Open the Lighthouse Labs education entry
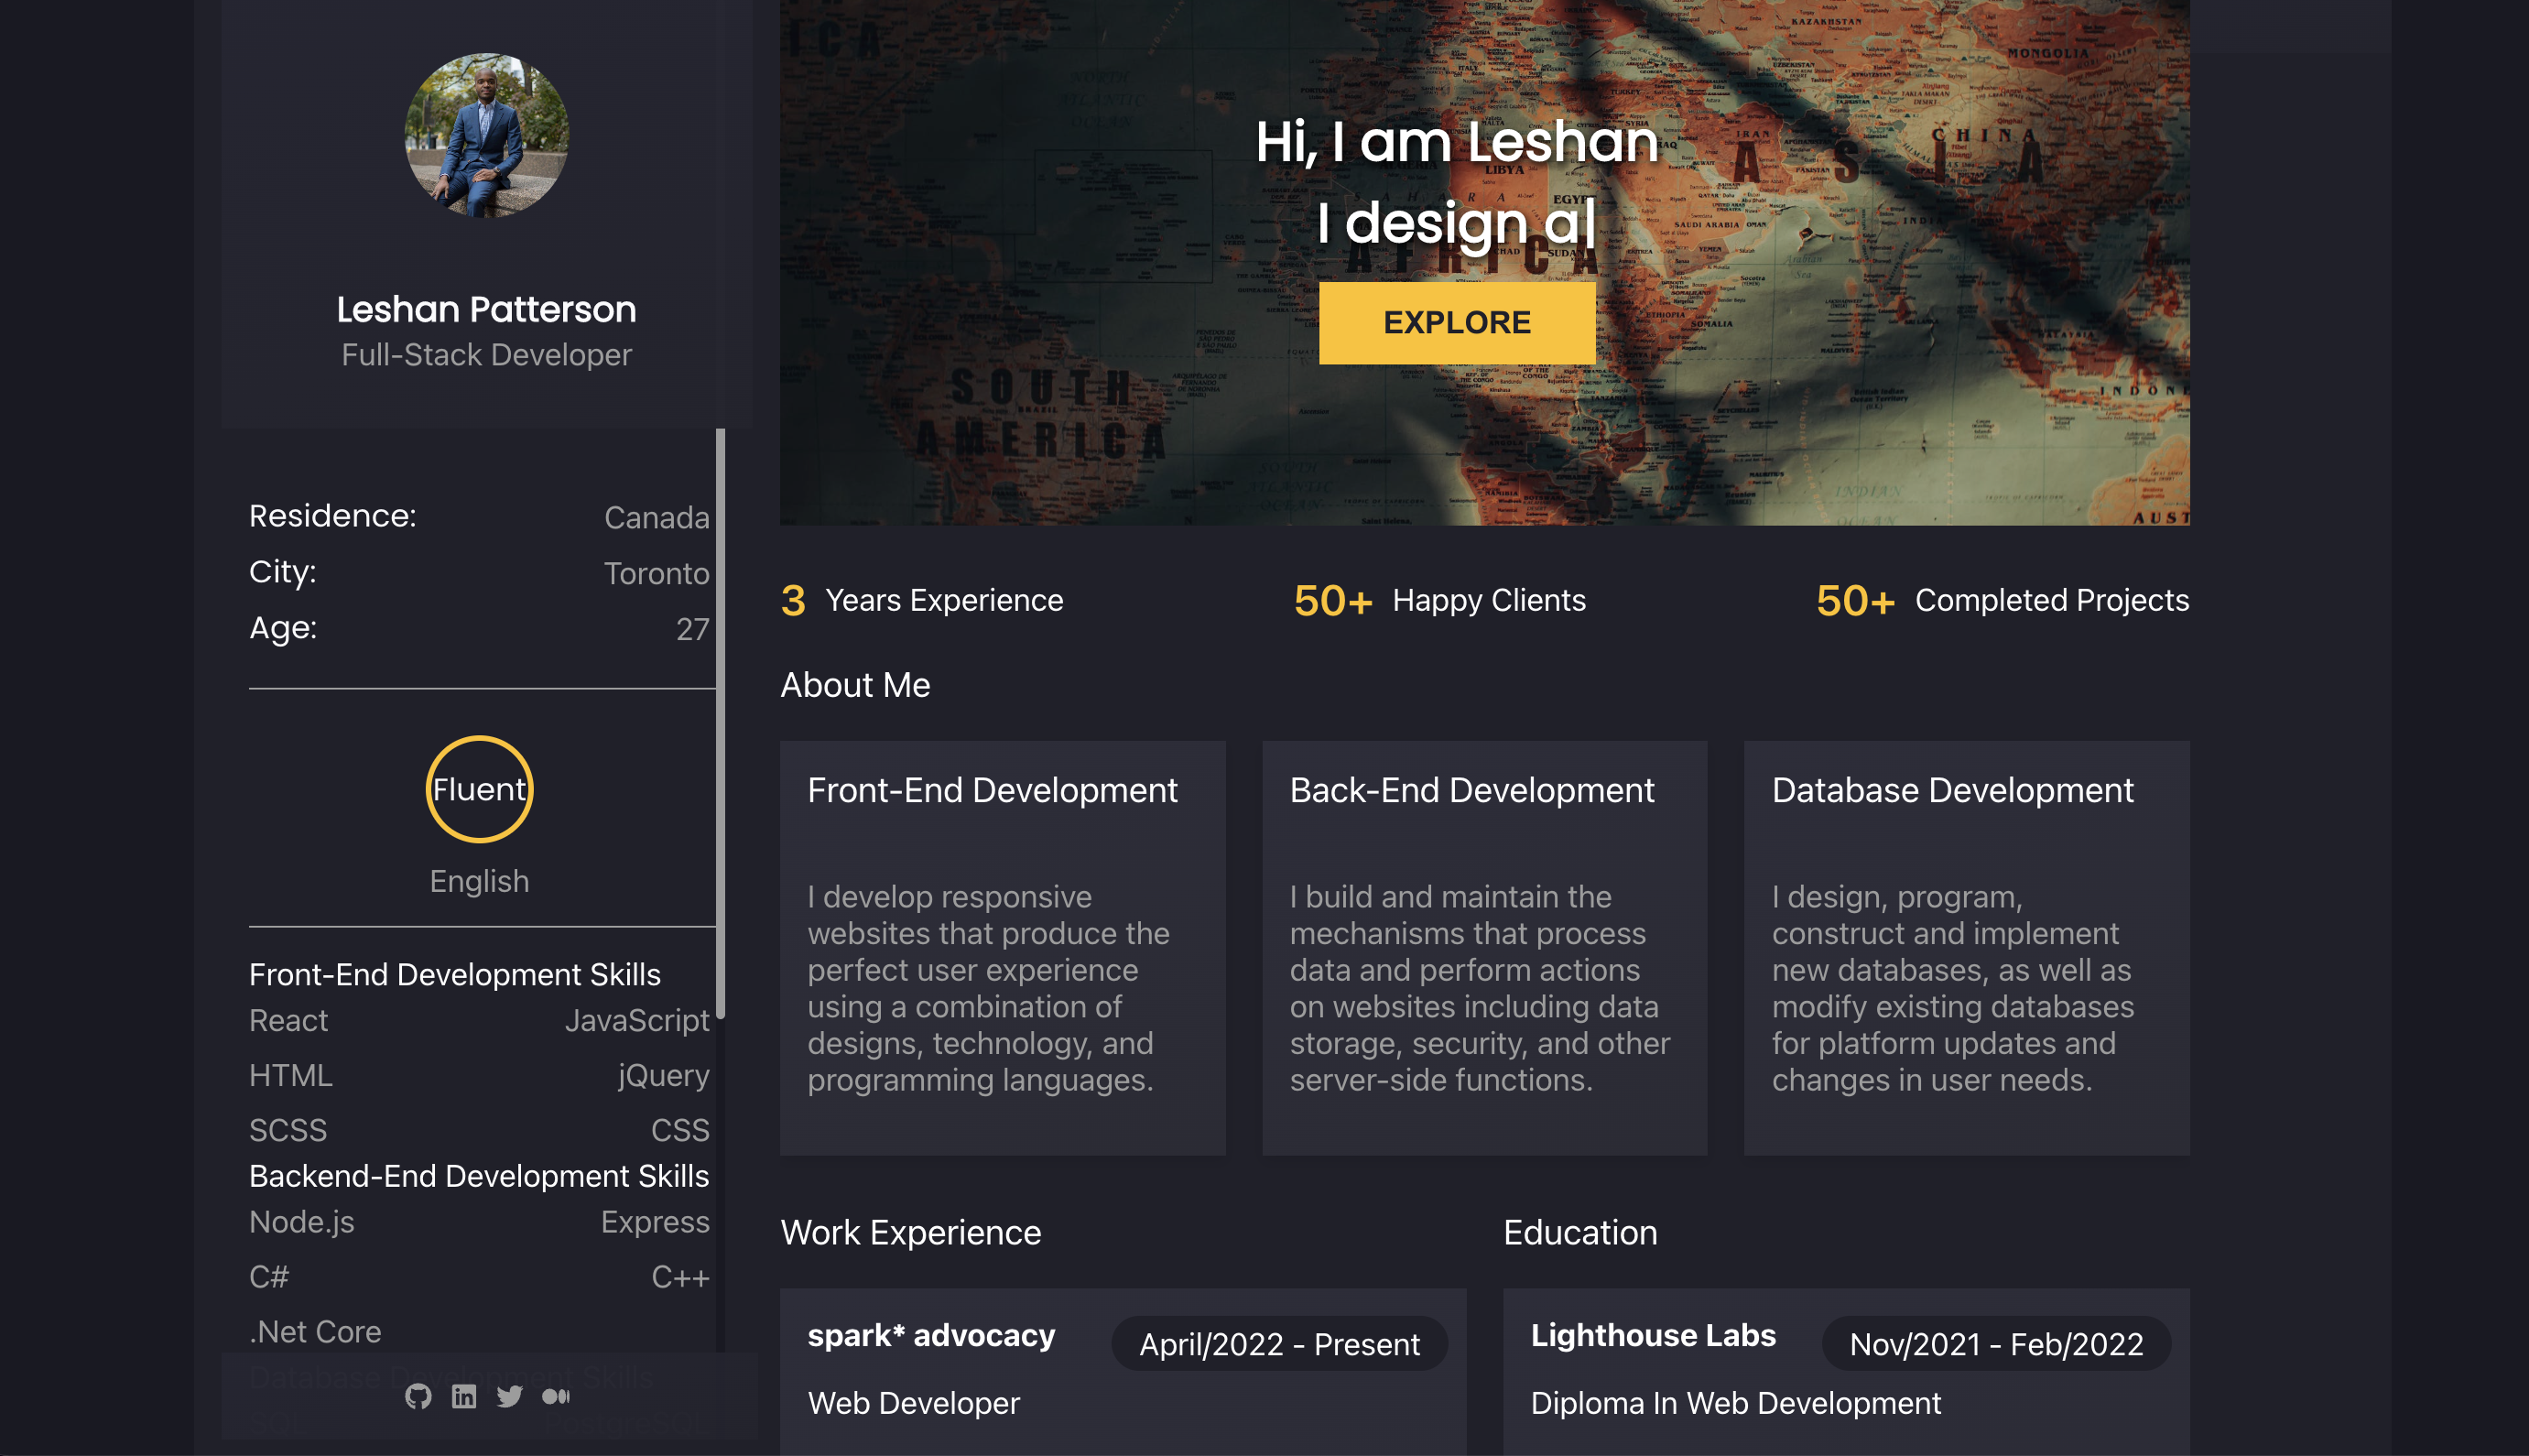Viewport: 2529px width, 1456px height. click(x=1654, y=1335)
